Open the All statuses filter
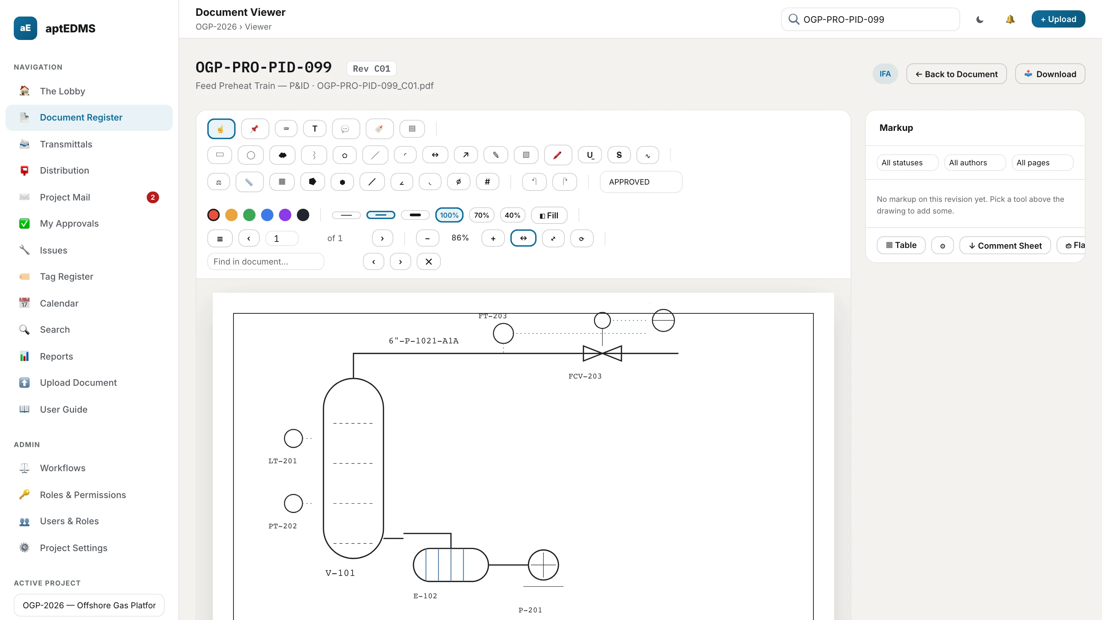 point(907,163)
